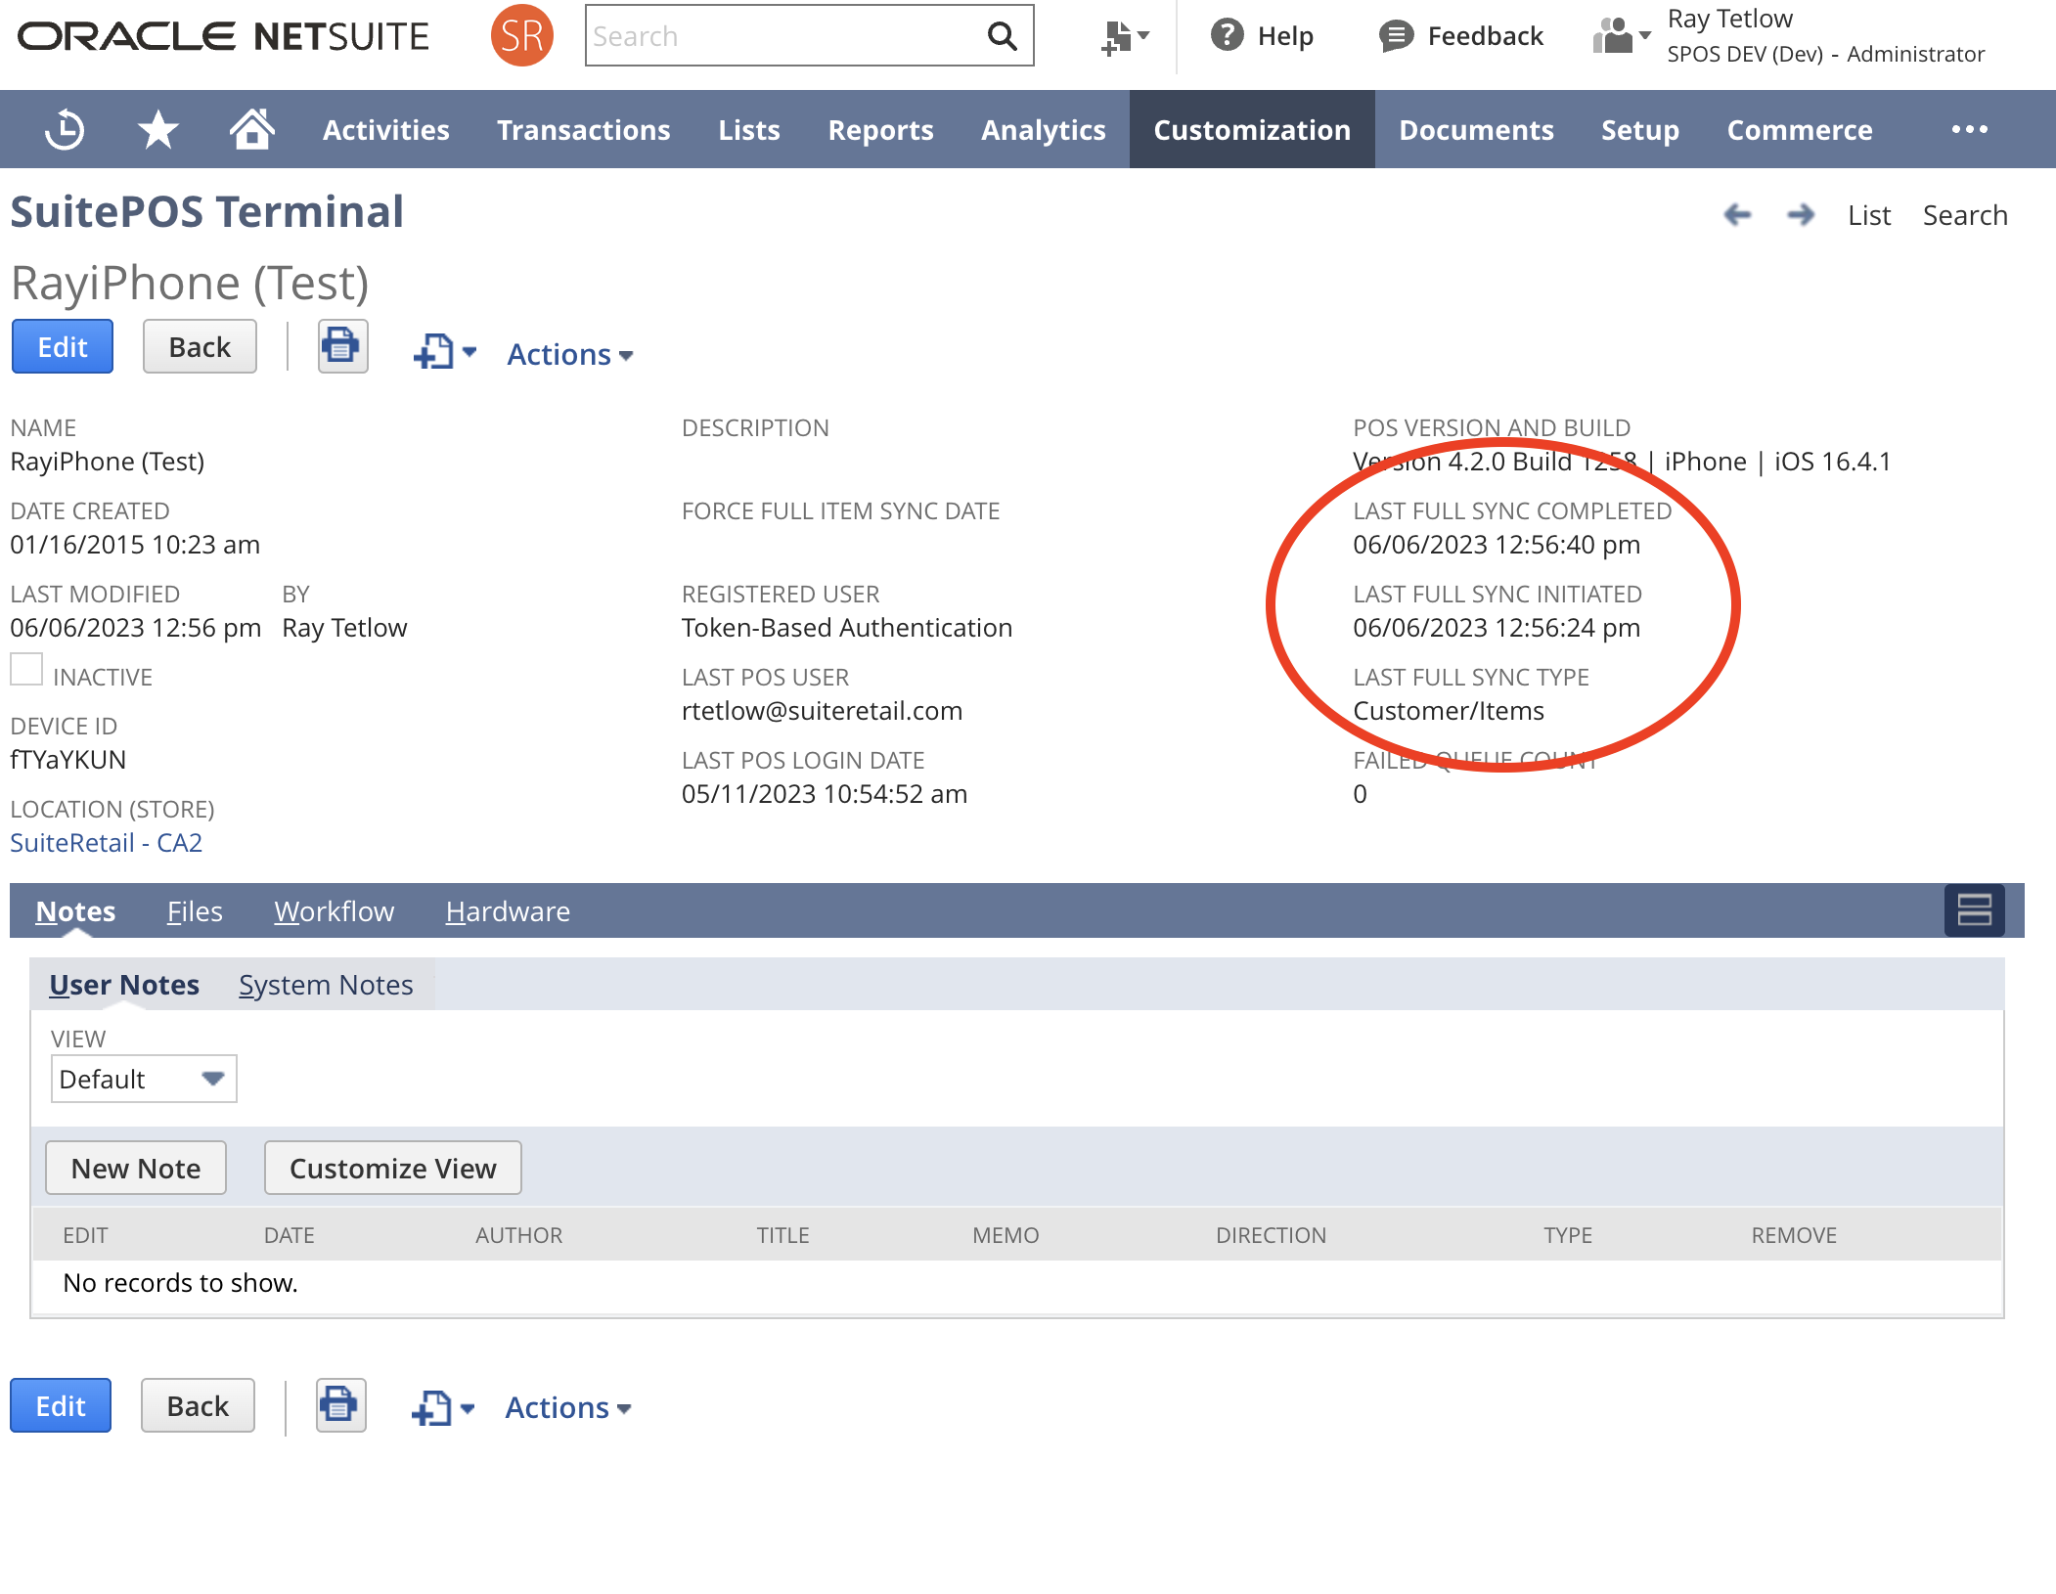2056x1594 pixels.
Task: Click the SR company logo
Action: coord(521,35)
